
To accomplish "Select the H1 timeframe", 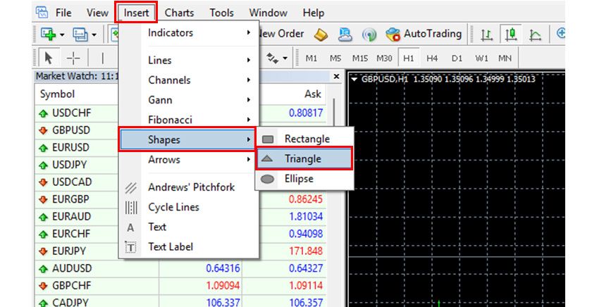I will 409,58.
